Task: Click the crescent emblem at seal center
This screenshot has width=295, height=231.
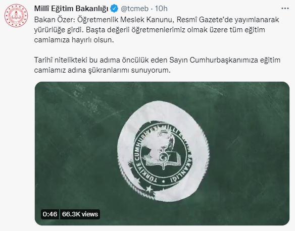Action: 164,156
